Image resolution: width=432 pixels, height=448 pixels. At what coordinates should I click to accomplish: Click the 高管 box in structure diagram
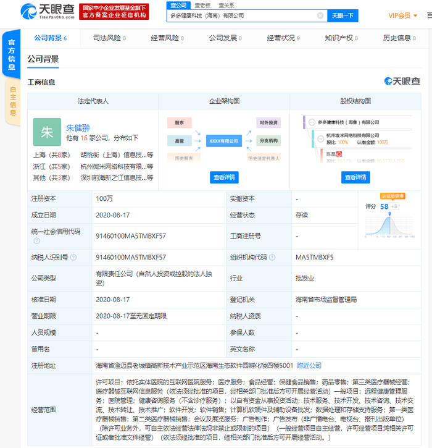tap(180, 141)
